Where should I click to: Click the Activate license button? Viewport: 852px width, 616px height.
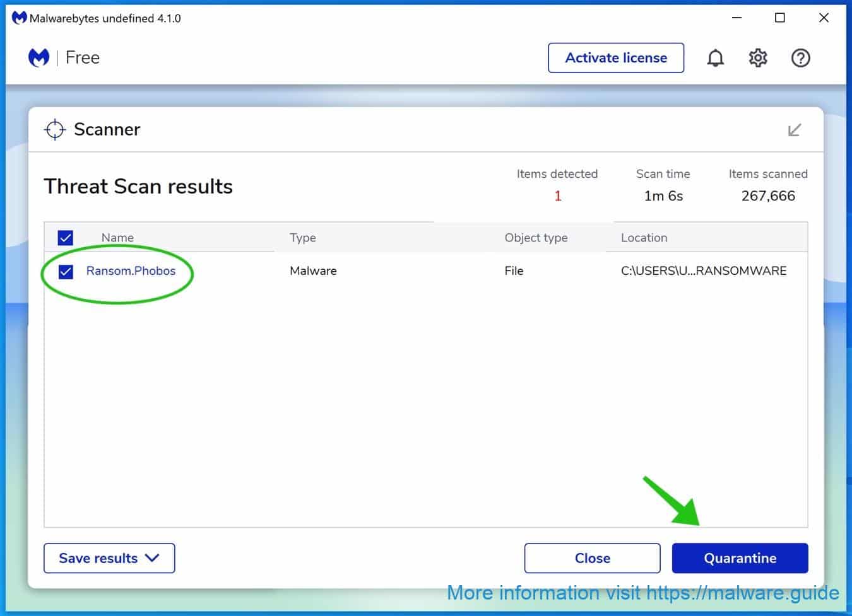[616, 58]
